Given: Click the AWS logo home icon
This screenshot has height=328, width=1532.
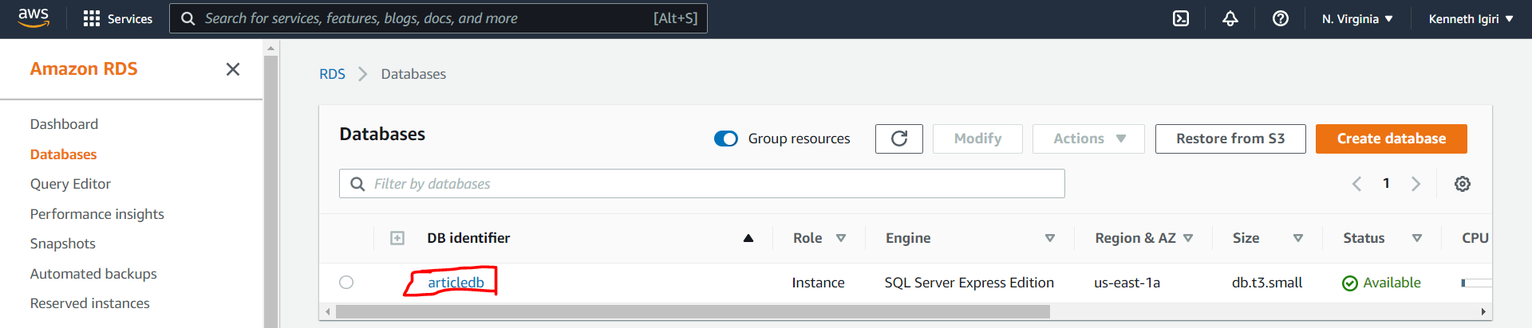Looking at the screenshot, I should coord(34,18).
